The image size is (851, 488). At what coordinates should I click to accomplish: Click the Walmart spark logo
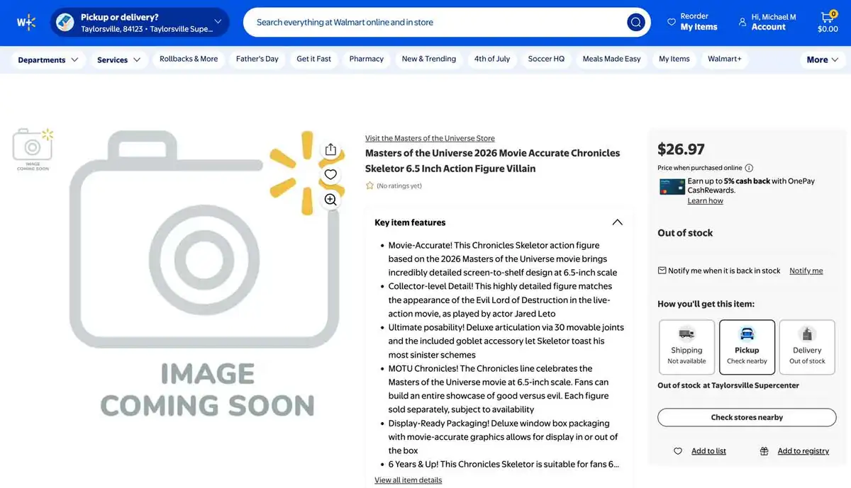pyautogui.click(x=26, y=22)
